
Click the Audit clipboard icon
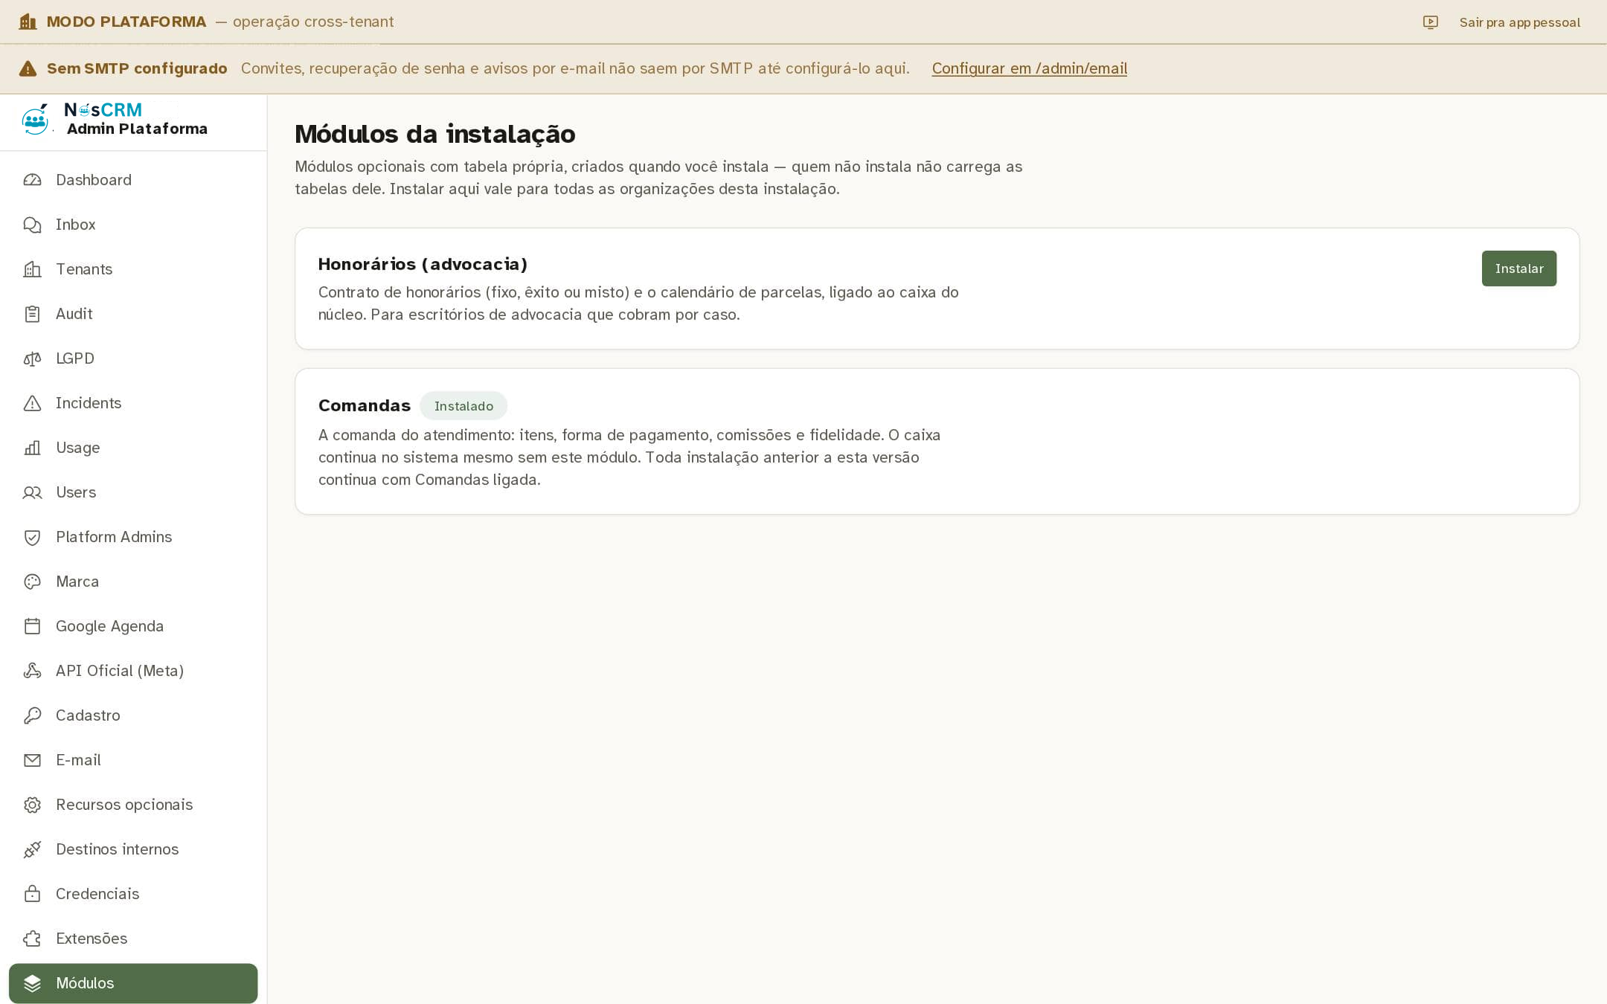(x=32, y=314)
